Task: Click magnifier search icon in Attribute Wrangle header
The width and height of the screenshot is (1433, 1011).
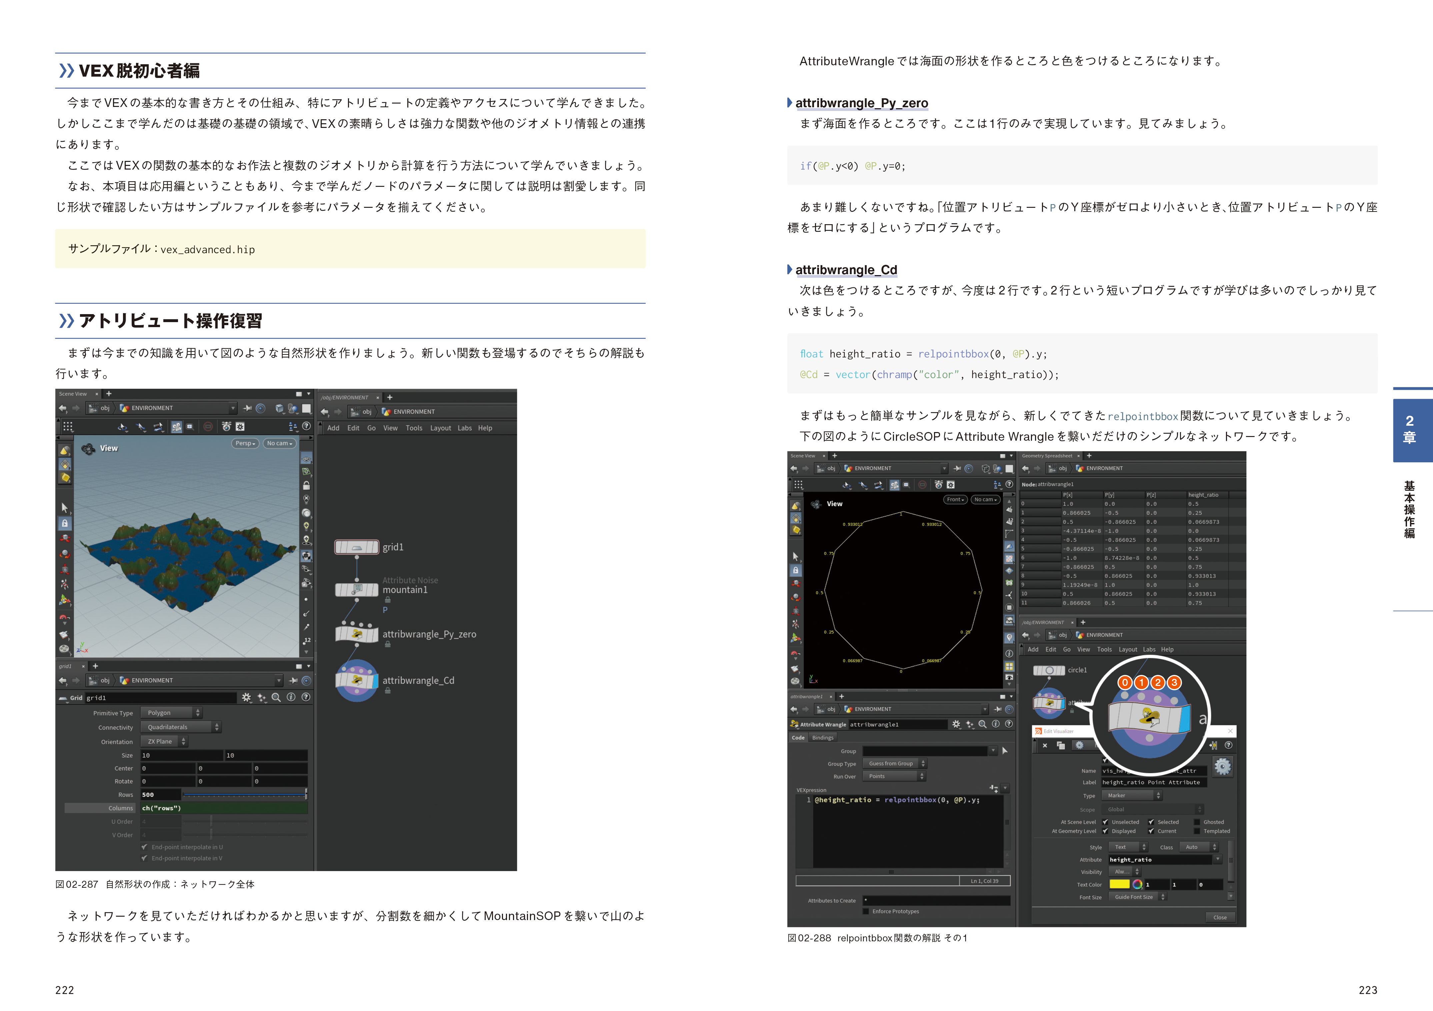Action: tap(982, 724)
